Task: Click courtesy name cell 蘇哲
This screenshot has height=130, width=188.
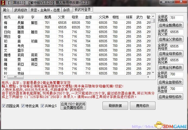Action: click(x=34, y=23)
